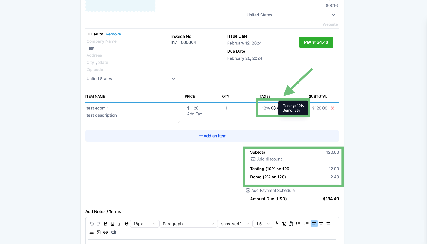
Task: Toggle bold formatting in notes
Action: (105, 224)
